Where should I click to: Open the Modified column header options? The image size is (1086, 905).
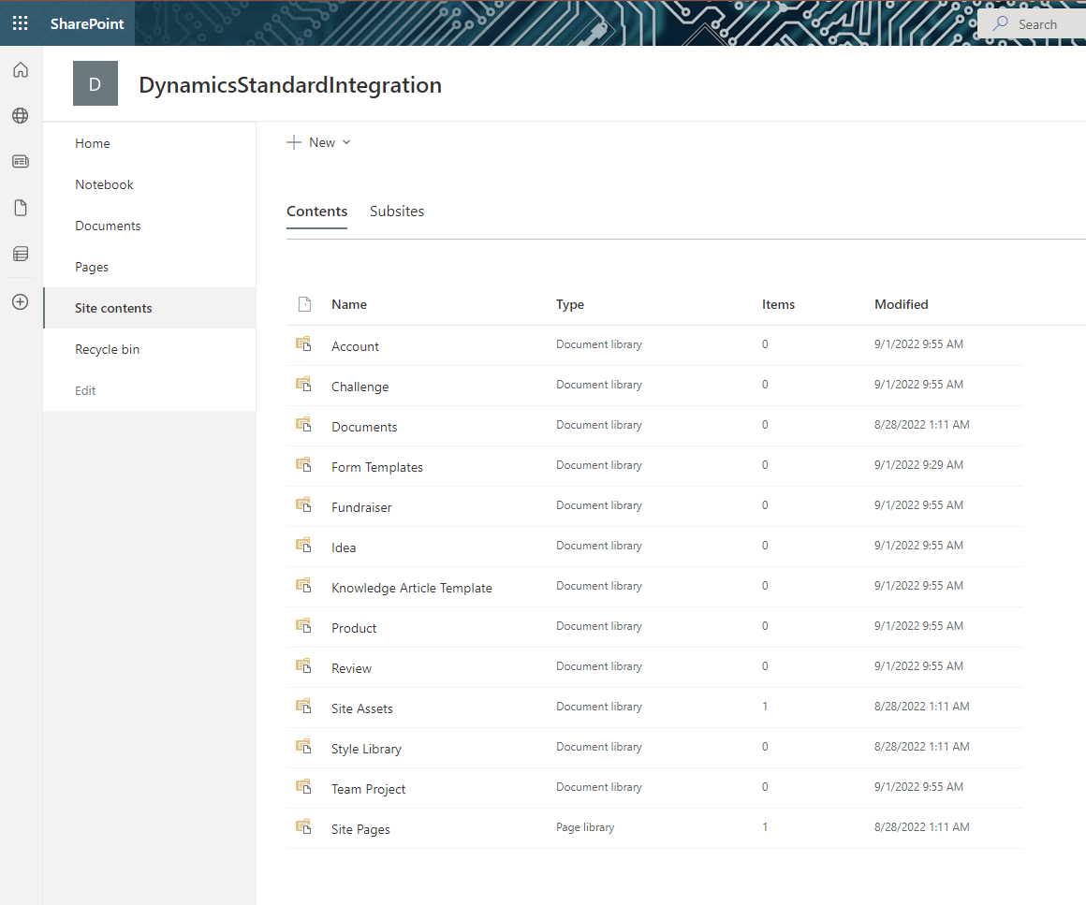coord(901,304)
